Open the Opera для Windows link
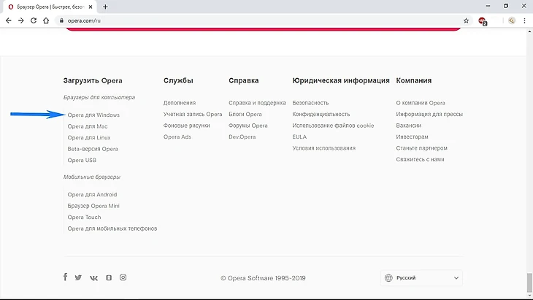This screenshot has width=533, height=300. 93,115
